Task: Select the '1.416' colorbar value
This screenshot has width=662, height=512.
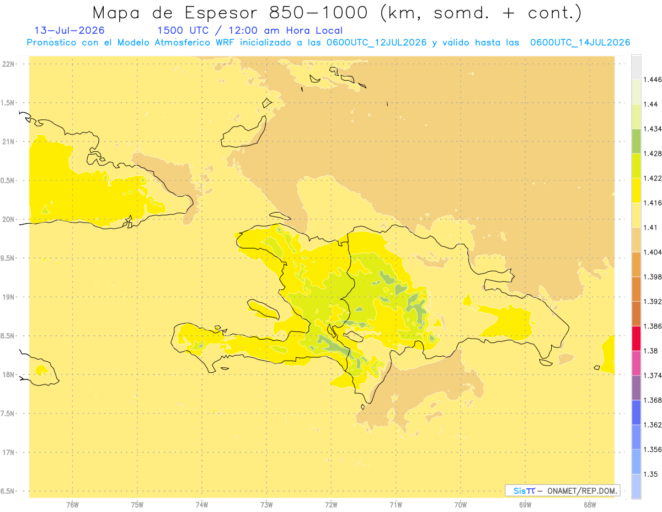Action: click(654, 203)
